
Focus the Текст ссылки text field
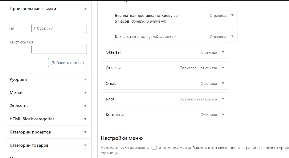point(59,49)
